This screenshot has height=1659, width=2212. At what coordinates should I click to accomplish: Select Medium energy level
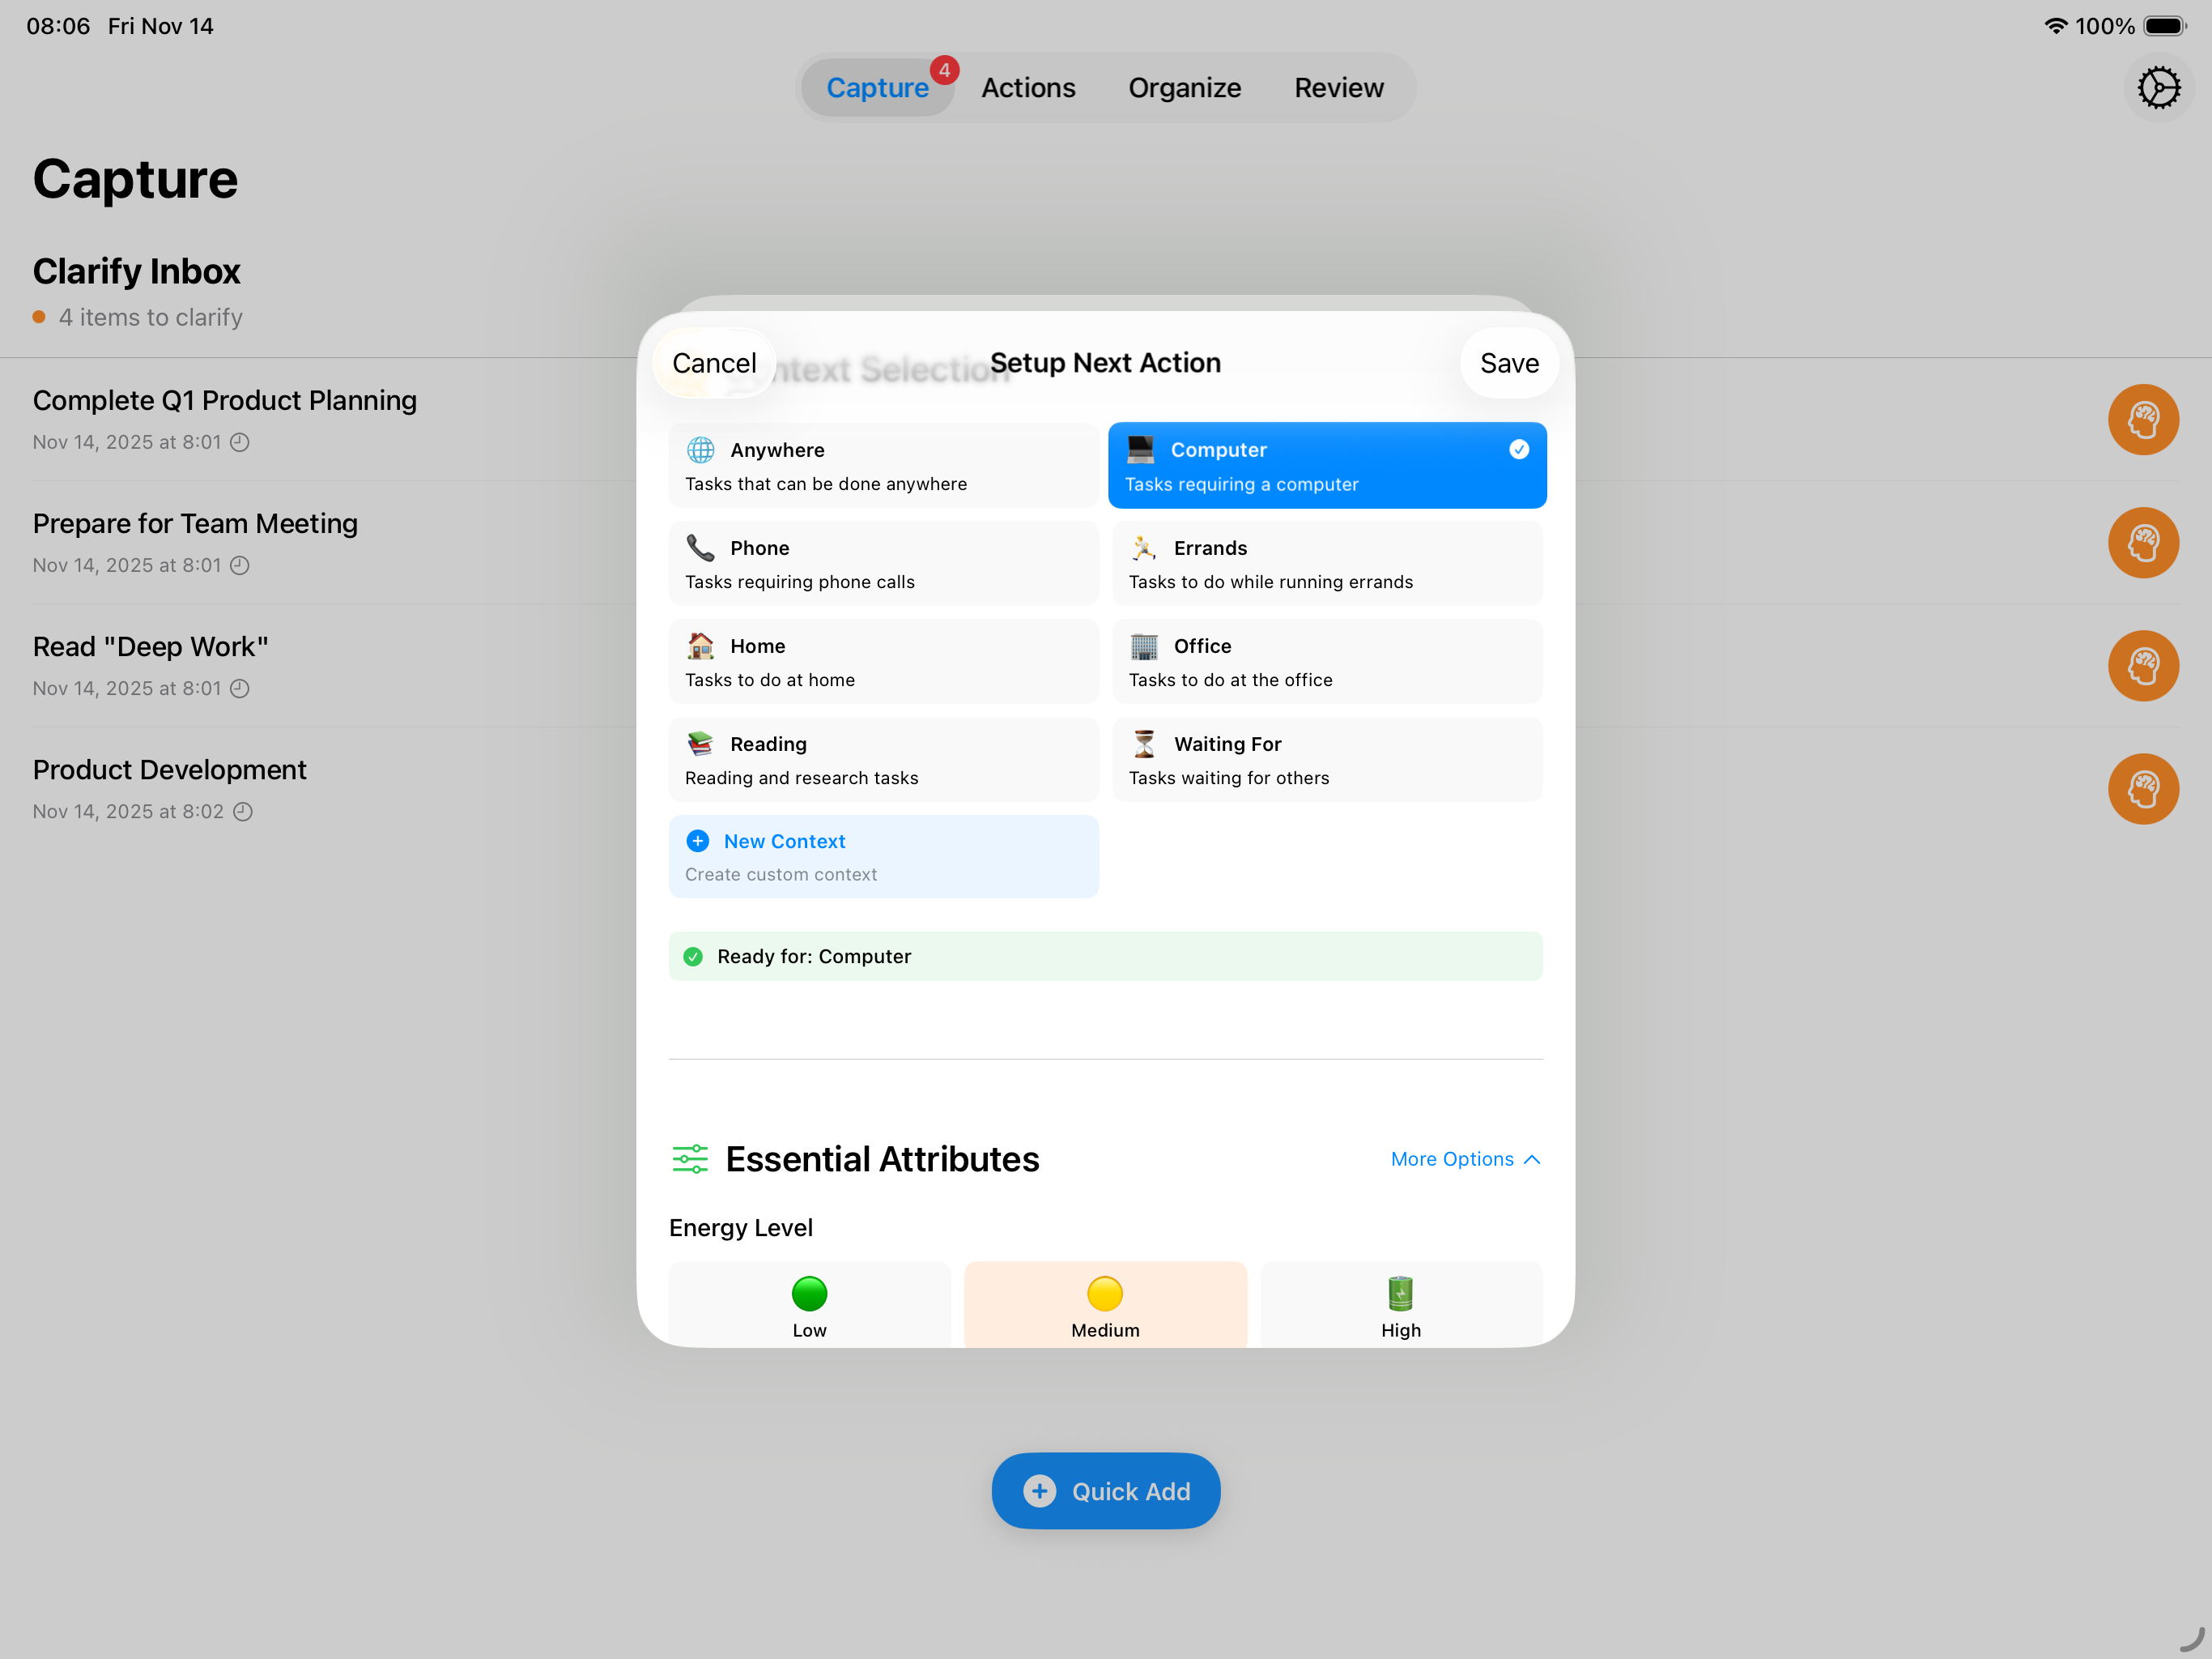tap(1105, 1303)
